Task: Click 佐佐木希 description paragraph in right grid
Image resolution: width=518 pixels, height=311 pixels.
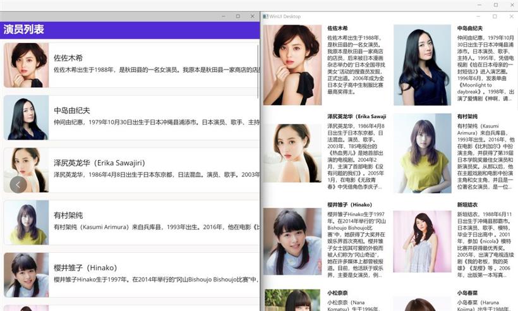Action: 356,64
